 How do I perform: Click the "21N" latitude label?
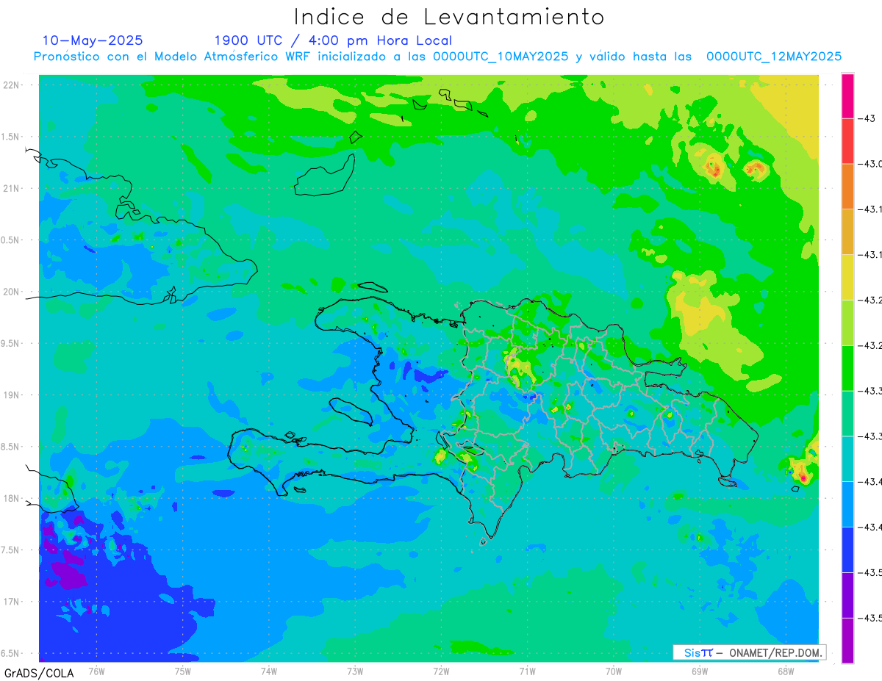coord(12,188)
